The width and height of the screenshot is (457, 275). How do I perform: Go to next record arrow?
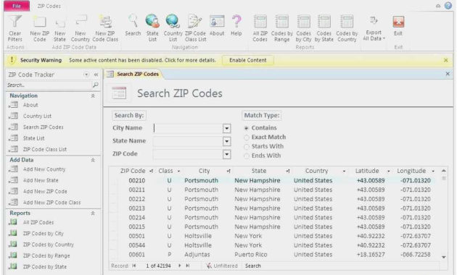(180, 266)
